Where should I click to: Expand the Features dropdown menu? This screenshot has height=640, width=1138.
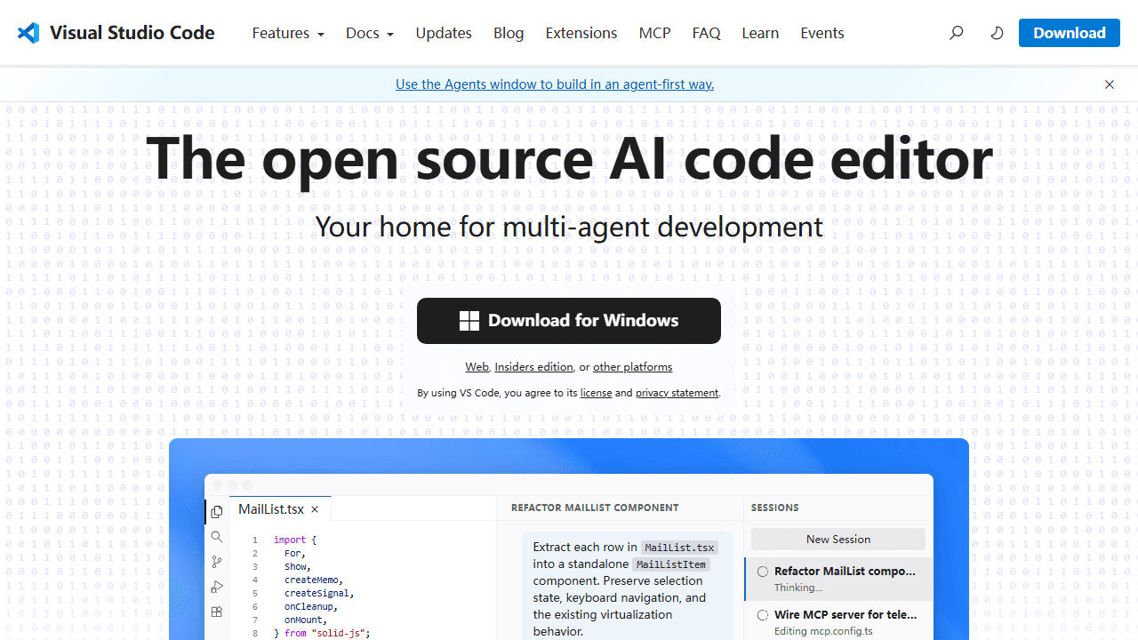coord(288,33)
